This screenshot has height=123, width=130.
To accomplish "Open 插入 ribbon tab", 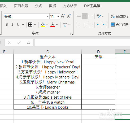I will (x=3, y=6).
